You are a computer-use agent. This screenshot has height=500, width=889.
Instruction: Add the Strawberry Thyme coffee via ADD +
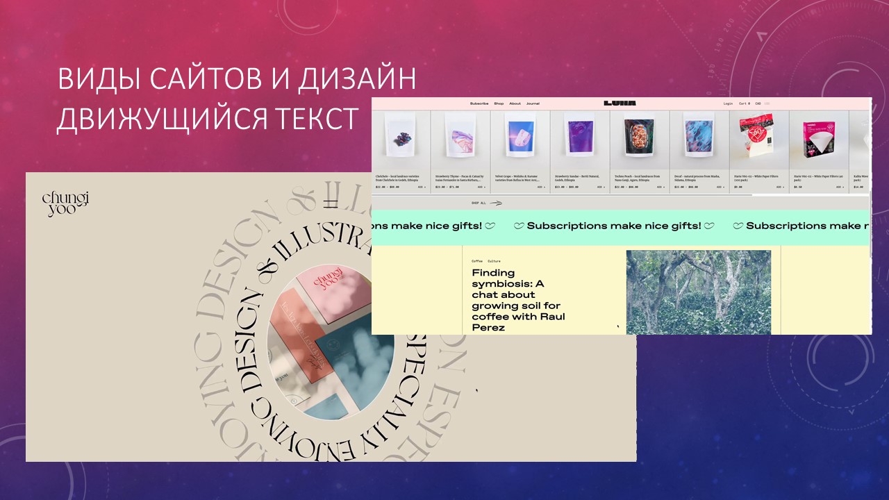[x=481, y=187]
